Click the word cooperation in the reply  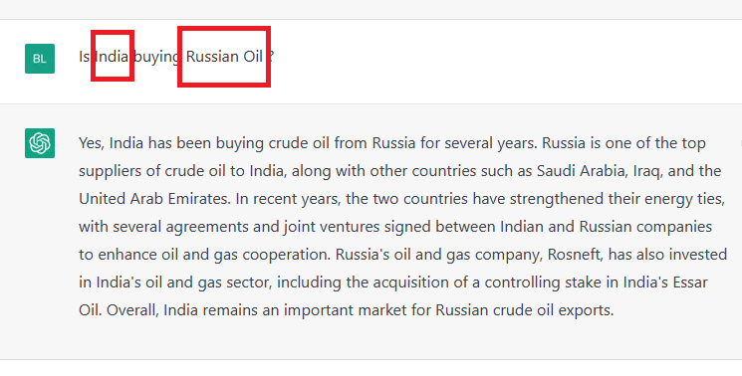tap(286, 255)
